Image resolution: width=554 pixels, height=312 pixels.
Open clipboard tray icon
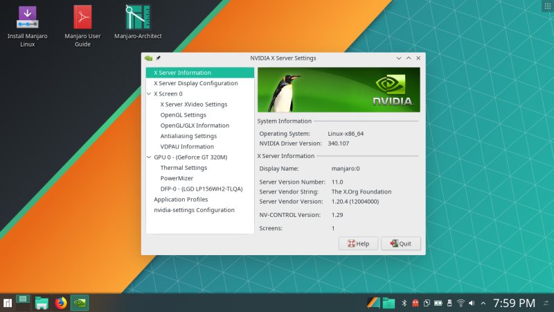[x=427, y=303]
